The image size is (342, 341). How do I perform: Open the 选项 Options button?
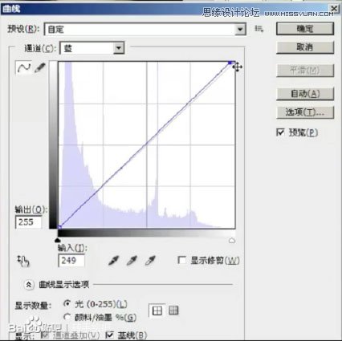305,112
